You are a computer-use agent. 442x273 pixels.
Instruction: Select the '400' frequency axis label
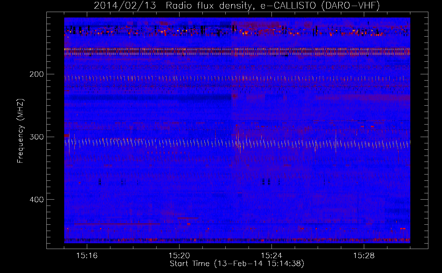(37, 200)
